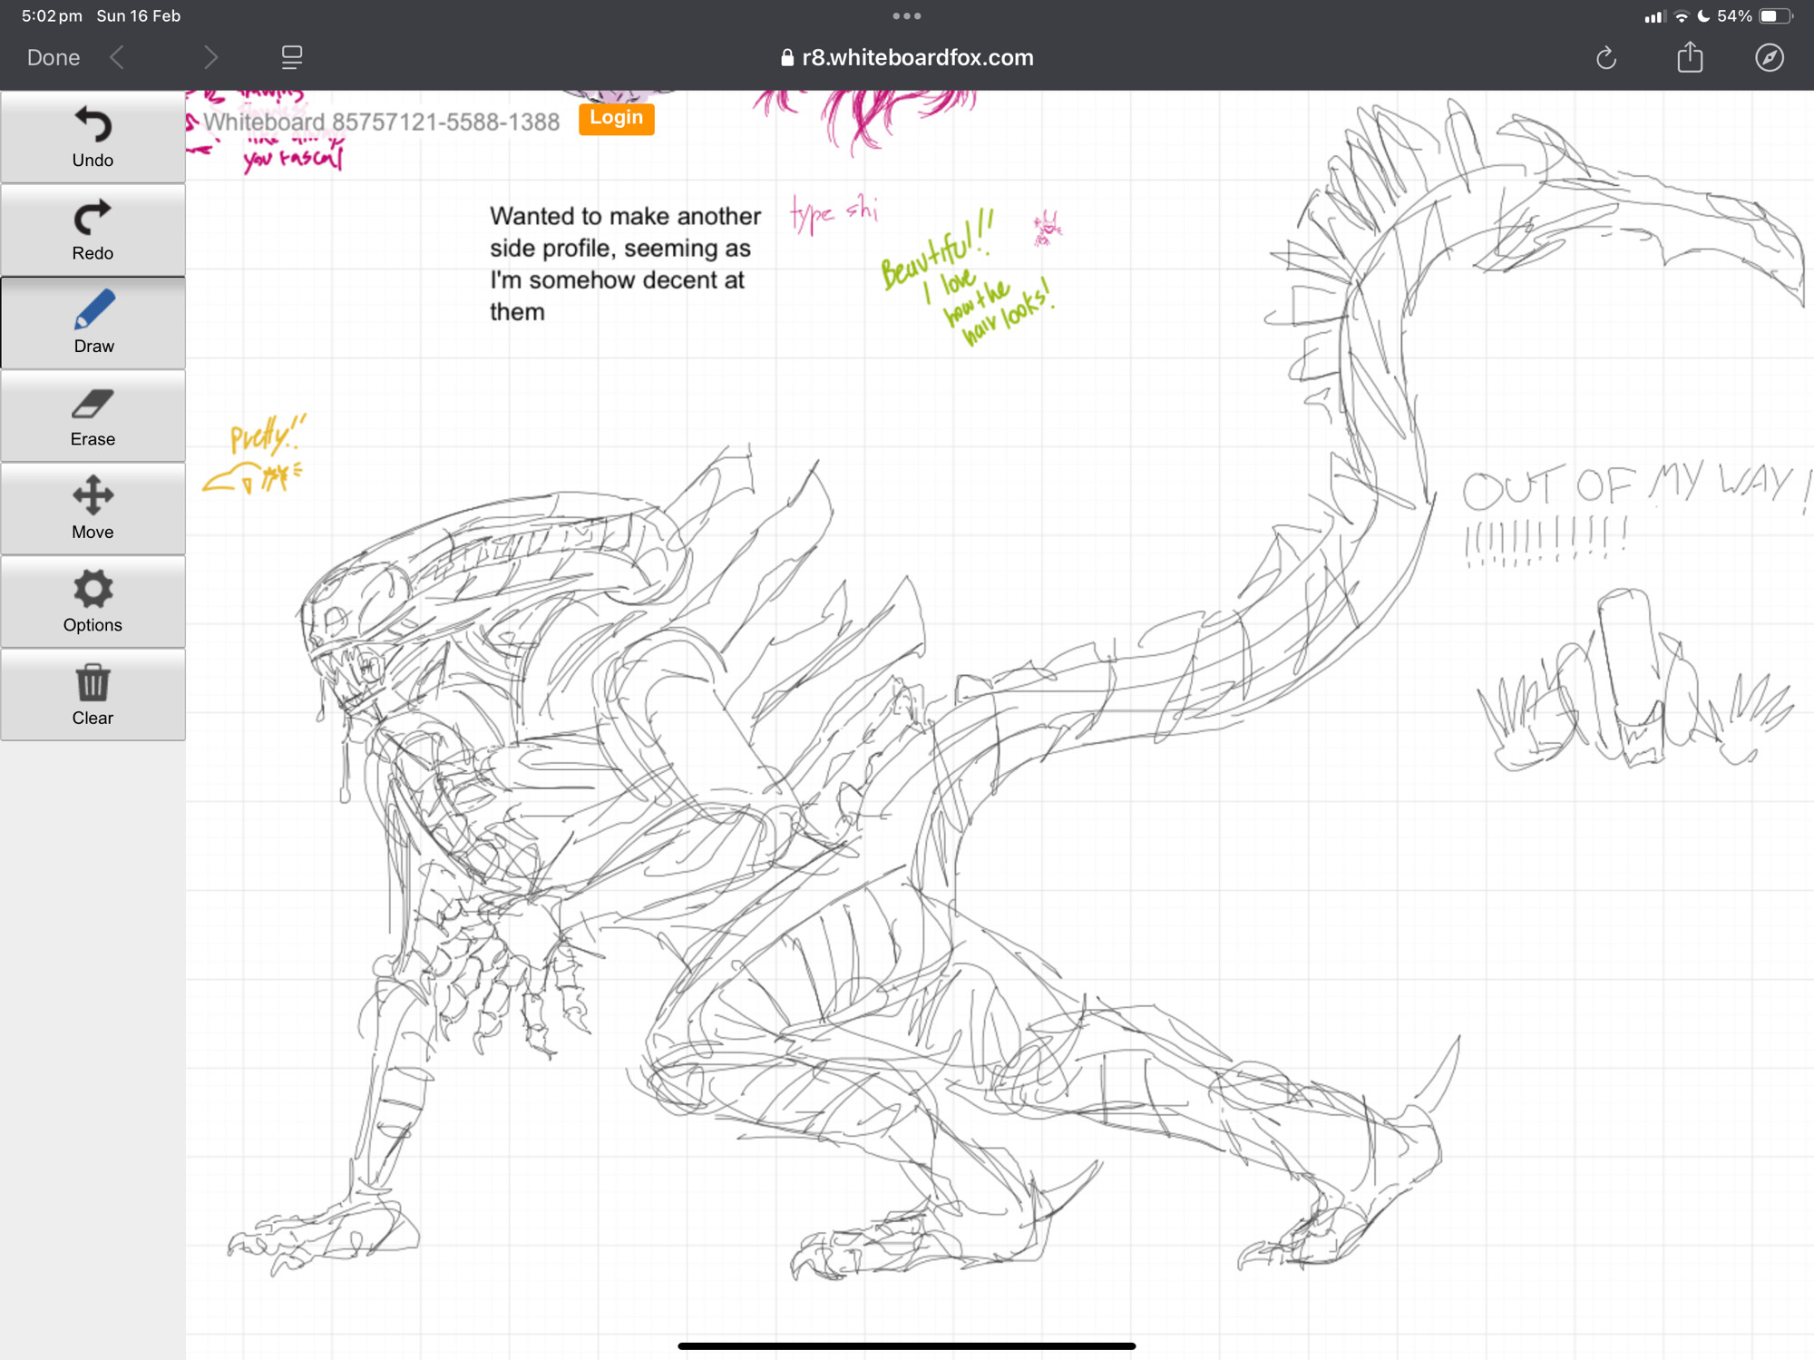Tap the padlock icon in the address bar
The image size is (1814, 1360).
pos(787,58)
